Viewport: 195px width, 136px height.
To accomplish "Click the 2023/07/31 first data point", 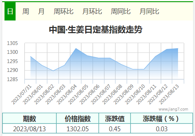I will pyautogui.click(x=31, y=56).
